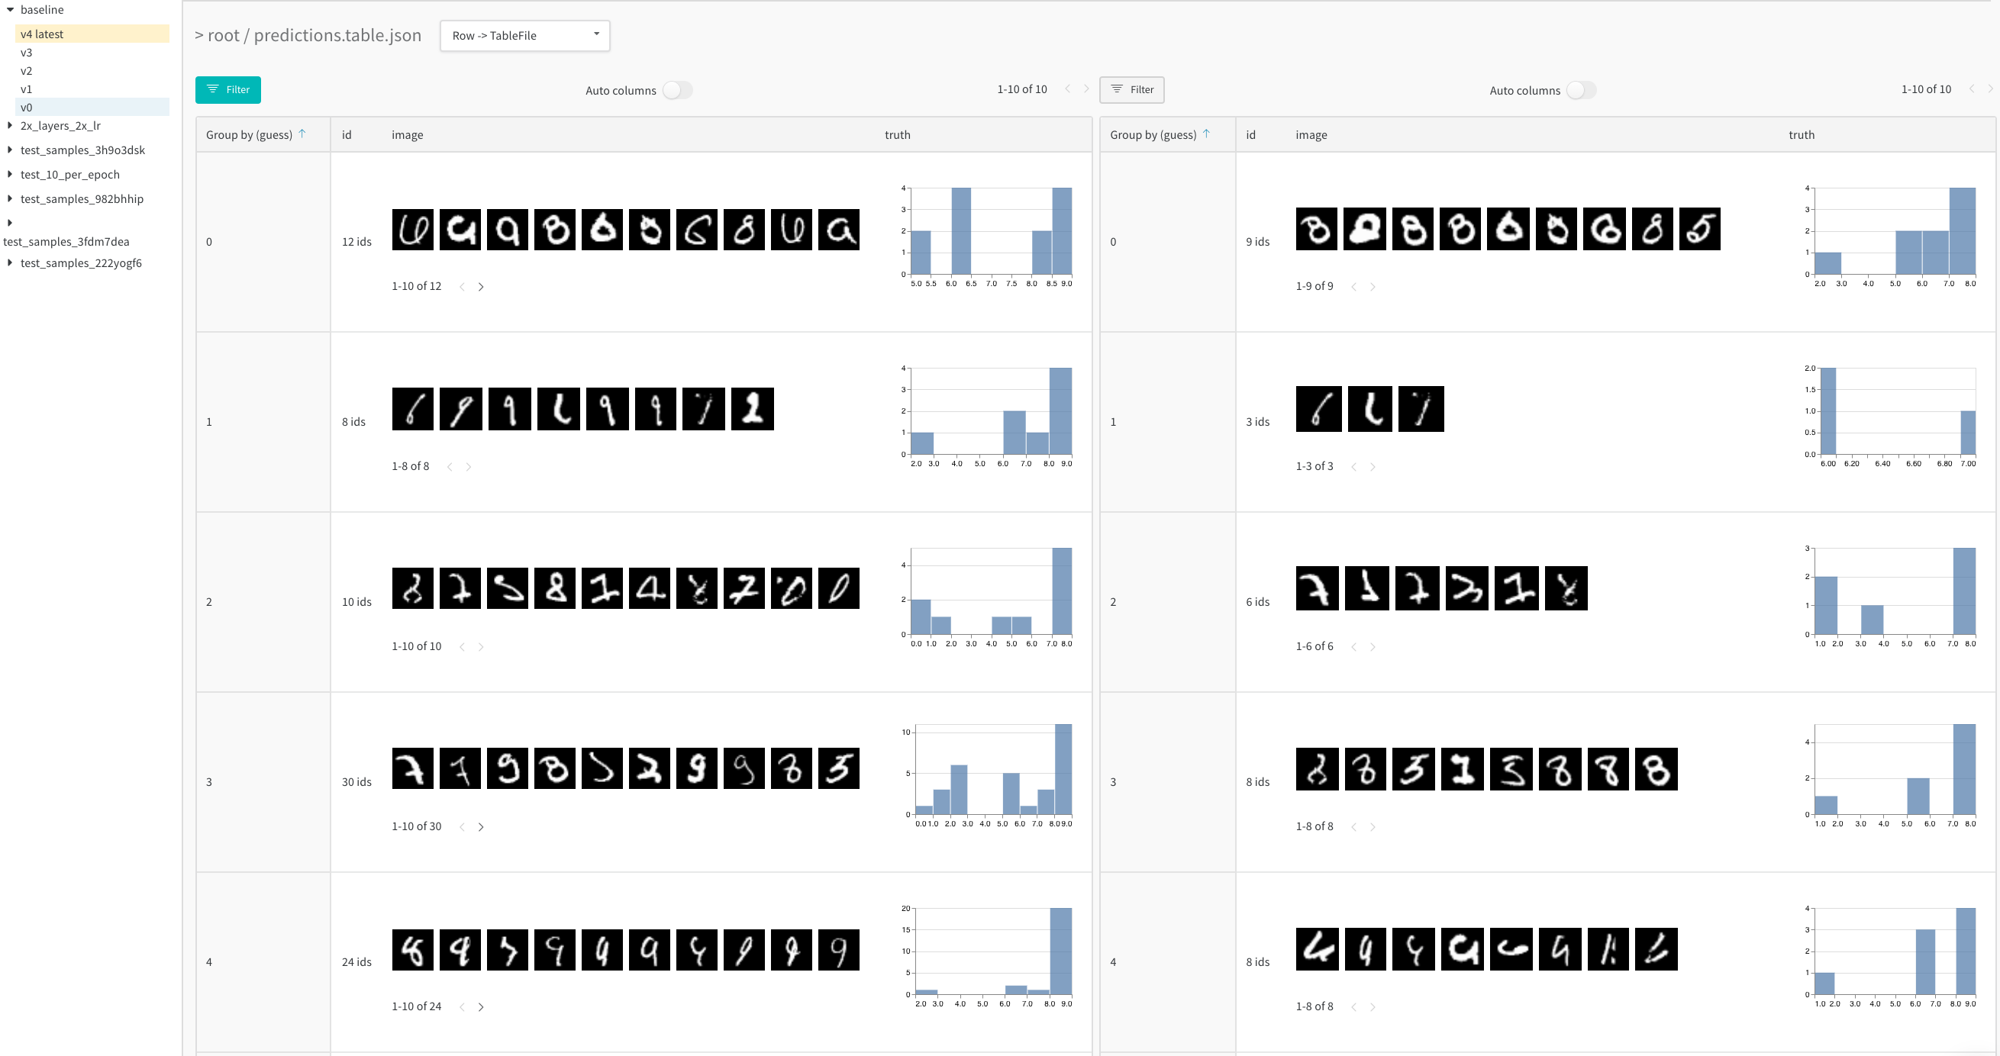This screenshot has height=1056, width=2000.
Task: Click next chevron under group 3 showing 1-10 of 30
Action: tap(482, 826)
